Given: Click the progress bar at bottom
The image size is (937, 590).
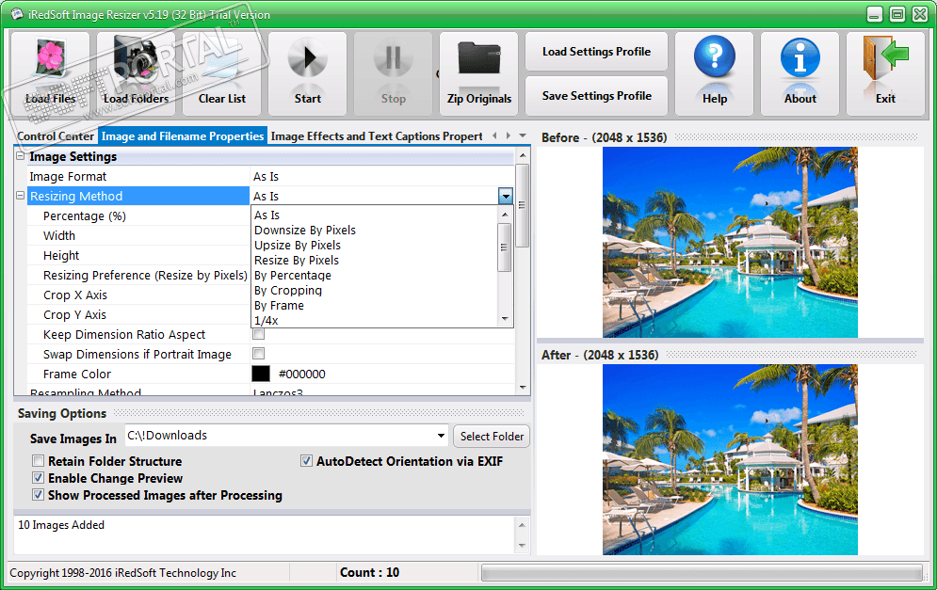Looking at the screenshot, I should [703, 573].
